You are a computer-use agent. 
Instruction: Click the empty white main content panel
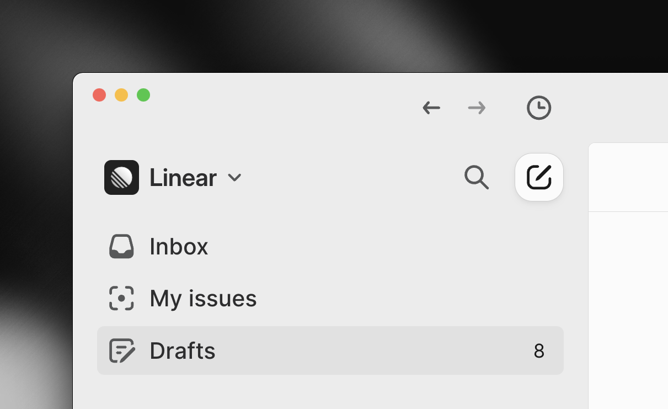click(629, 309)
